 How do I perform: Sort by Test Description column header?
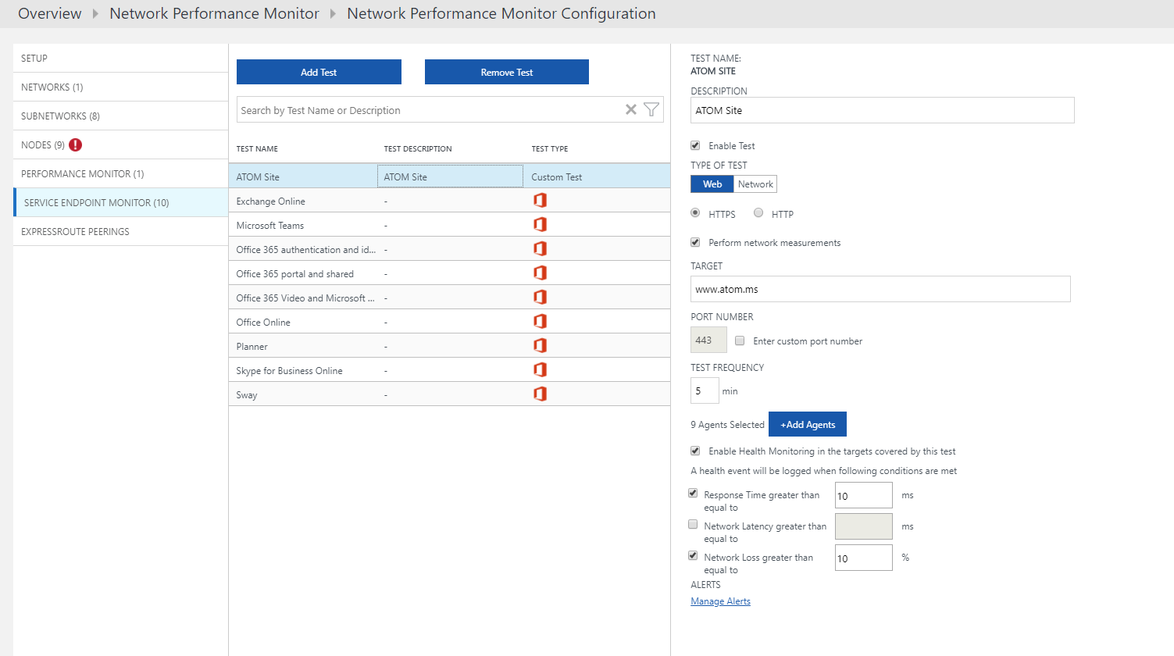point(418,148)
